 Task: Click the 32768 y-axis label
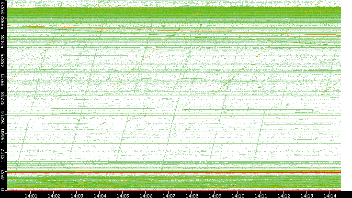(x=2, y=98)
